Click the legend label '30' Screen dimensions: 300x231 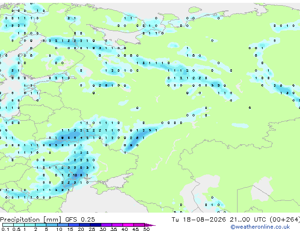pos(103,229)
